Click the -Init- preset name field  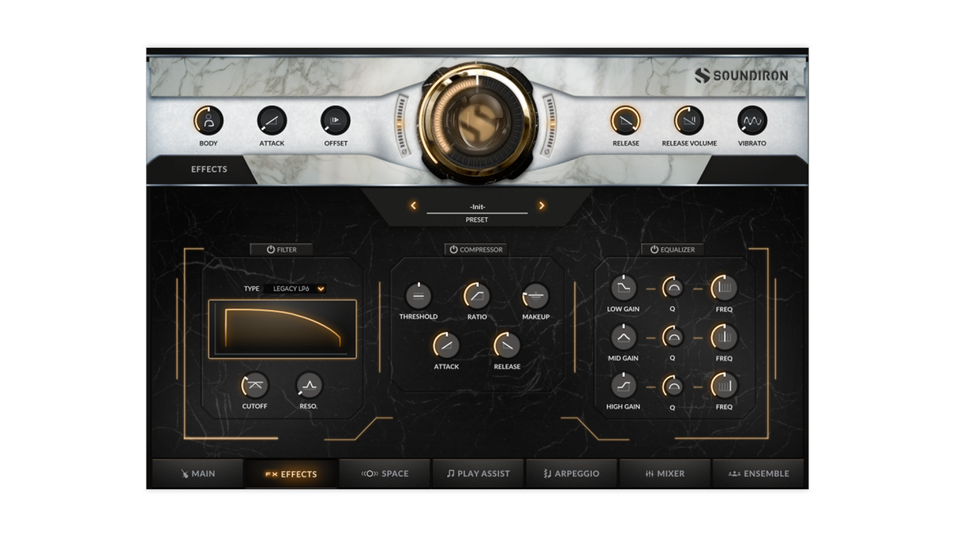(477, 207)
